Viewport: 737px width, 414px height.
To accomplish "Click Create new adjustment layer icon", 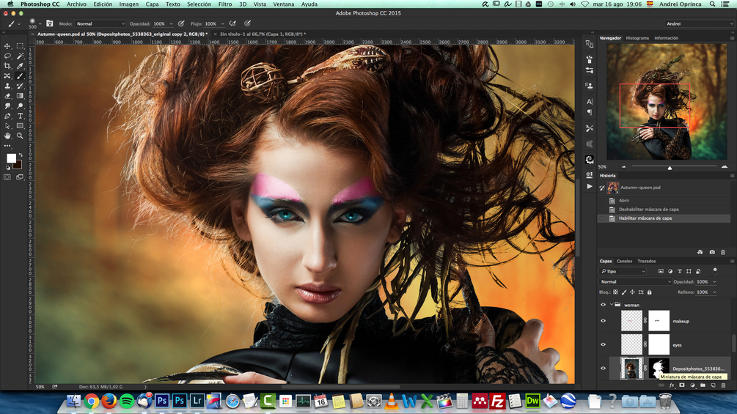I will tap(692, 385).
